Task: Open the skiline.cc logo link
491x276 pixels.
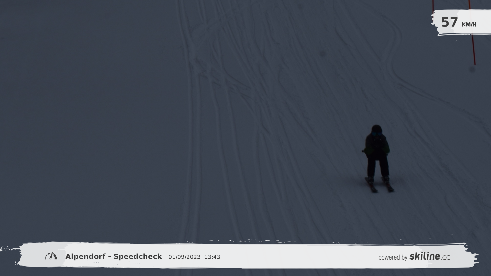Action: click(430, 257)
